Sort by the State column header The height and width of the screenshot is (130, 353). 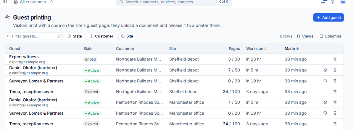point(88,48)
